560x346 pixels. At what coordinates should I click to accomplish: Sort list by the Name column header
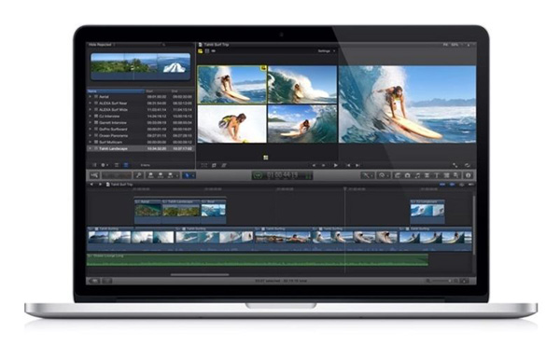coord(116,91)
